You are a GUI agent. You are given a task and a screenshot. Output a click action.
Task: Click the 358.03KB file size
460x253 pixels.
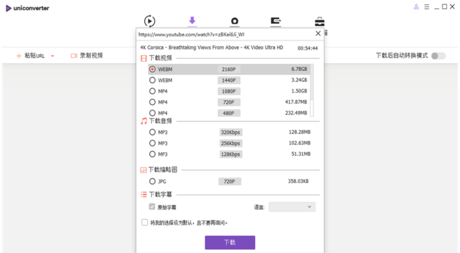click(298, 182)
